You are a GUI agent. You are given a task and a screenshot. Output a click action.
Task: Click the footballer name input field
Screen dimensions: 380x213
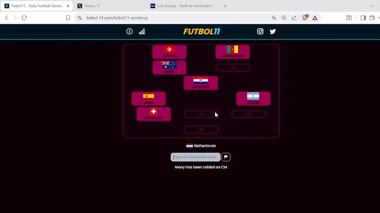click(196, 157)
